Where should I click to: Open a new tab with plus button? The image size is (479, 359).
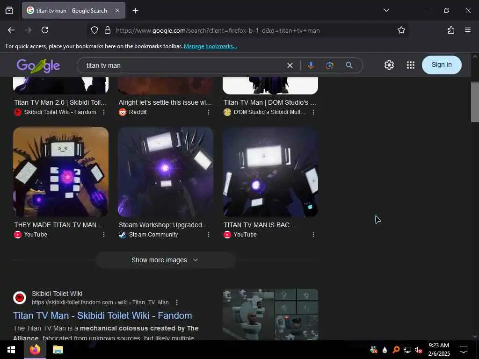(135, 11)
